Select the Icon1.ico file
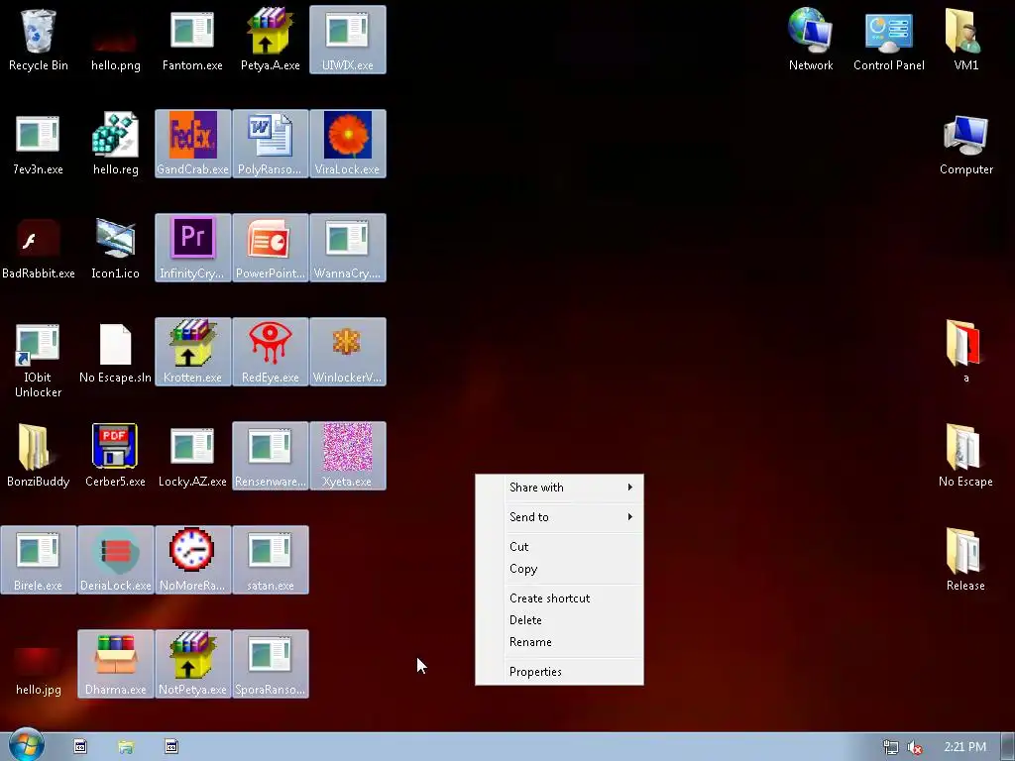The height and width of the screenshot is (761, 1015). (115, 248)
